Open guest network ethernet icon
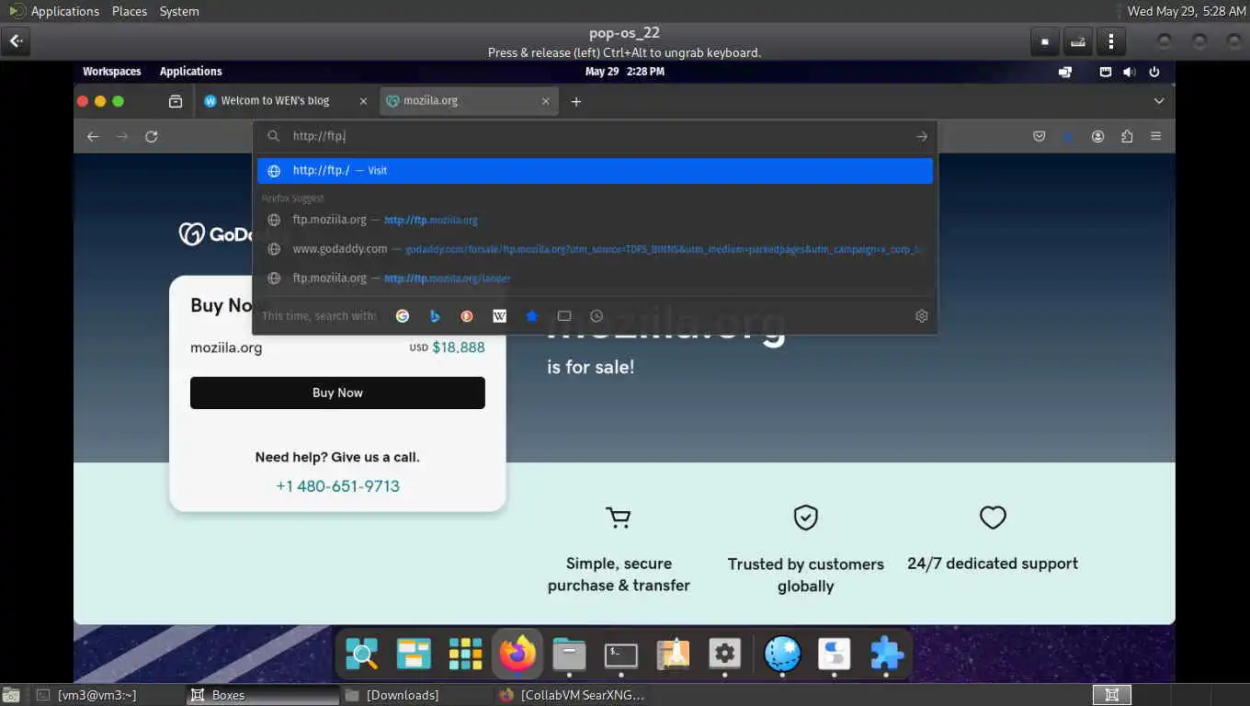 tap(1106, 72)
